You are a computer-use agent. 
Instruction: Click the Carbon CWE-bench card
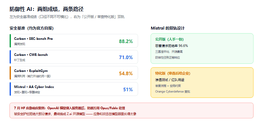pos(74,57)
